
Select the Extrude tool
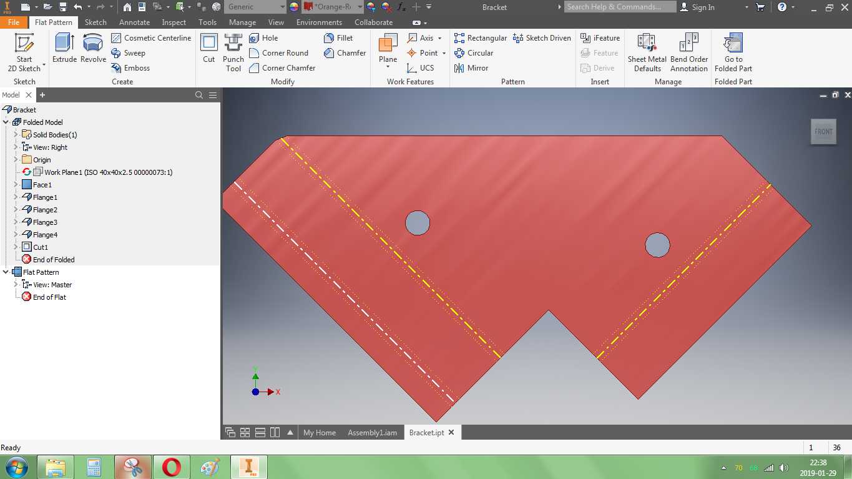pos(64,49)
